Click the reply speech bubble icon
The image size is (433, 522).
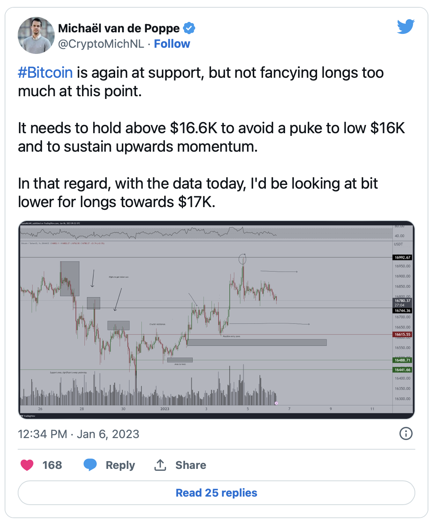(x=90, y=465)
